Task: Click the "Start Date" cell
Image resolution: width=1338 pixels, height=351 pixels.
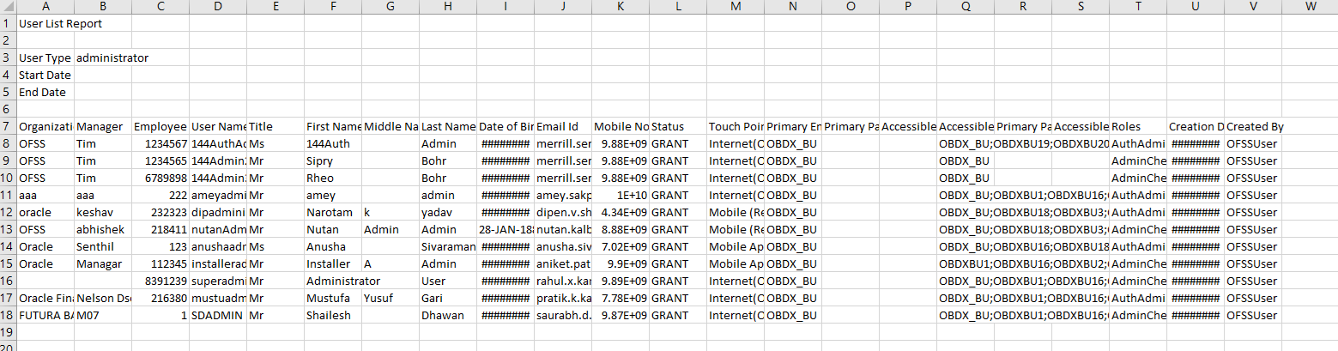Action: [x=45, y=75]
